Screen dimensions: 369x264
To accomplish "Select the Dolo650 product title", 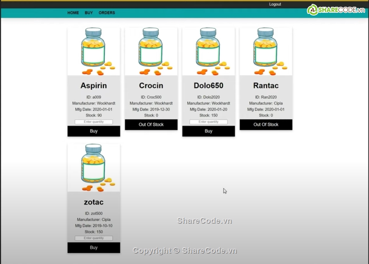I will (209, 85).
